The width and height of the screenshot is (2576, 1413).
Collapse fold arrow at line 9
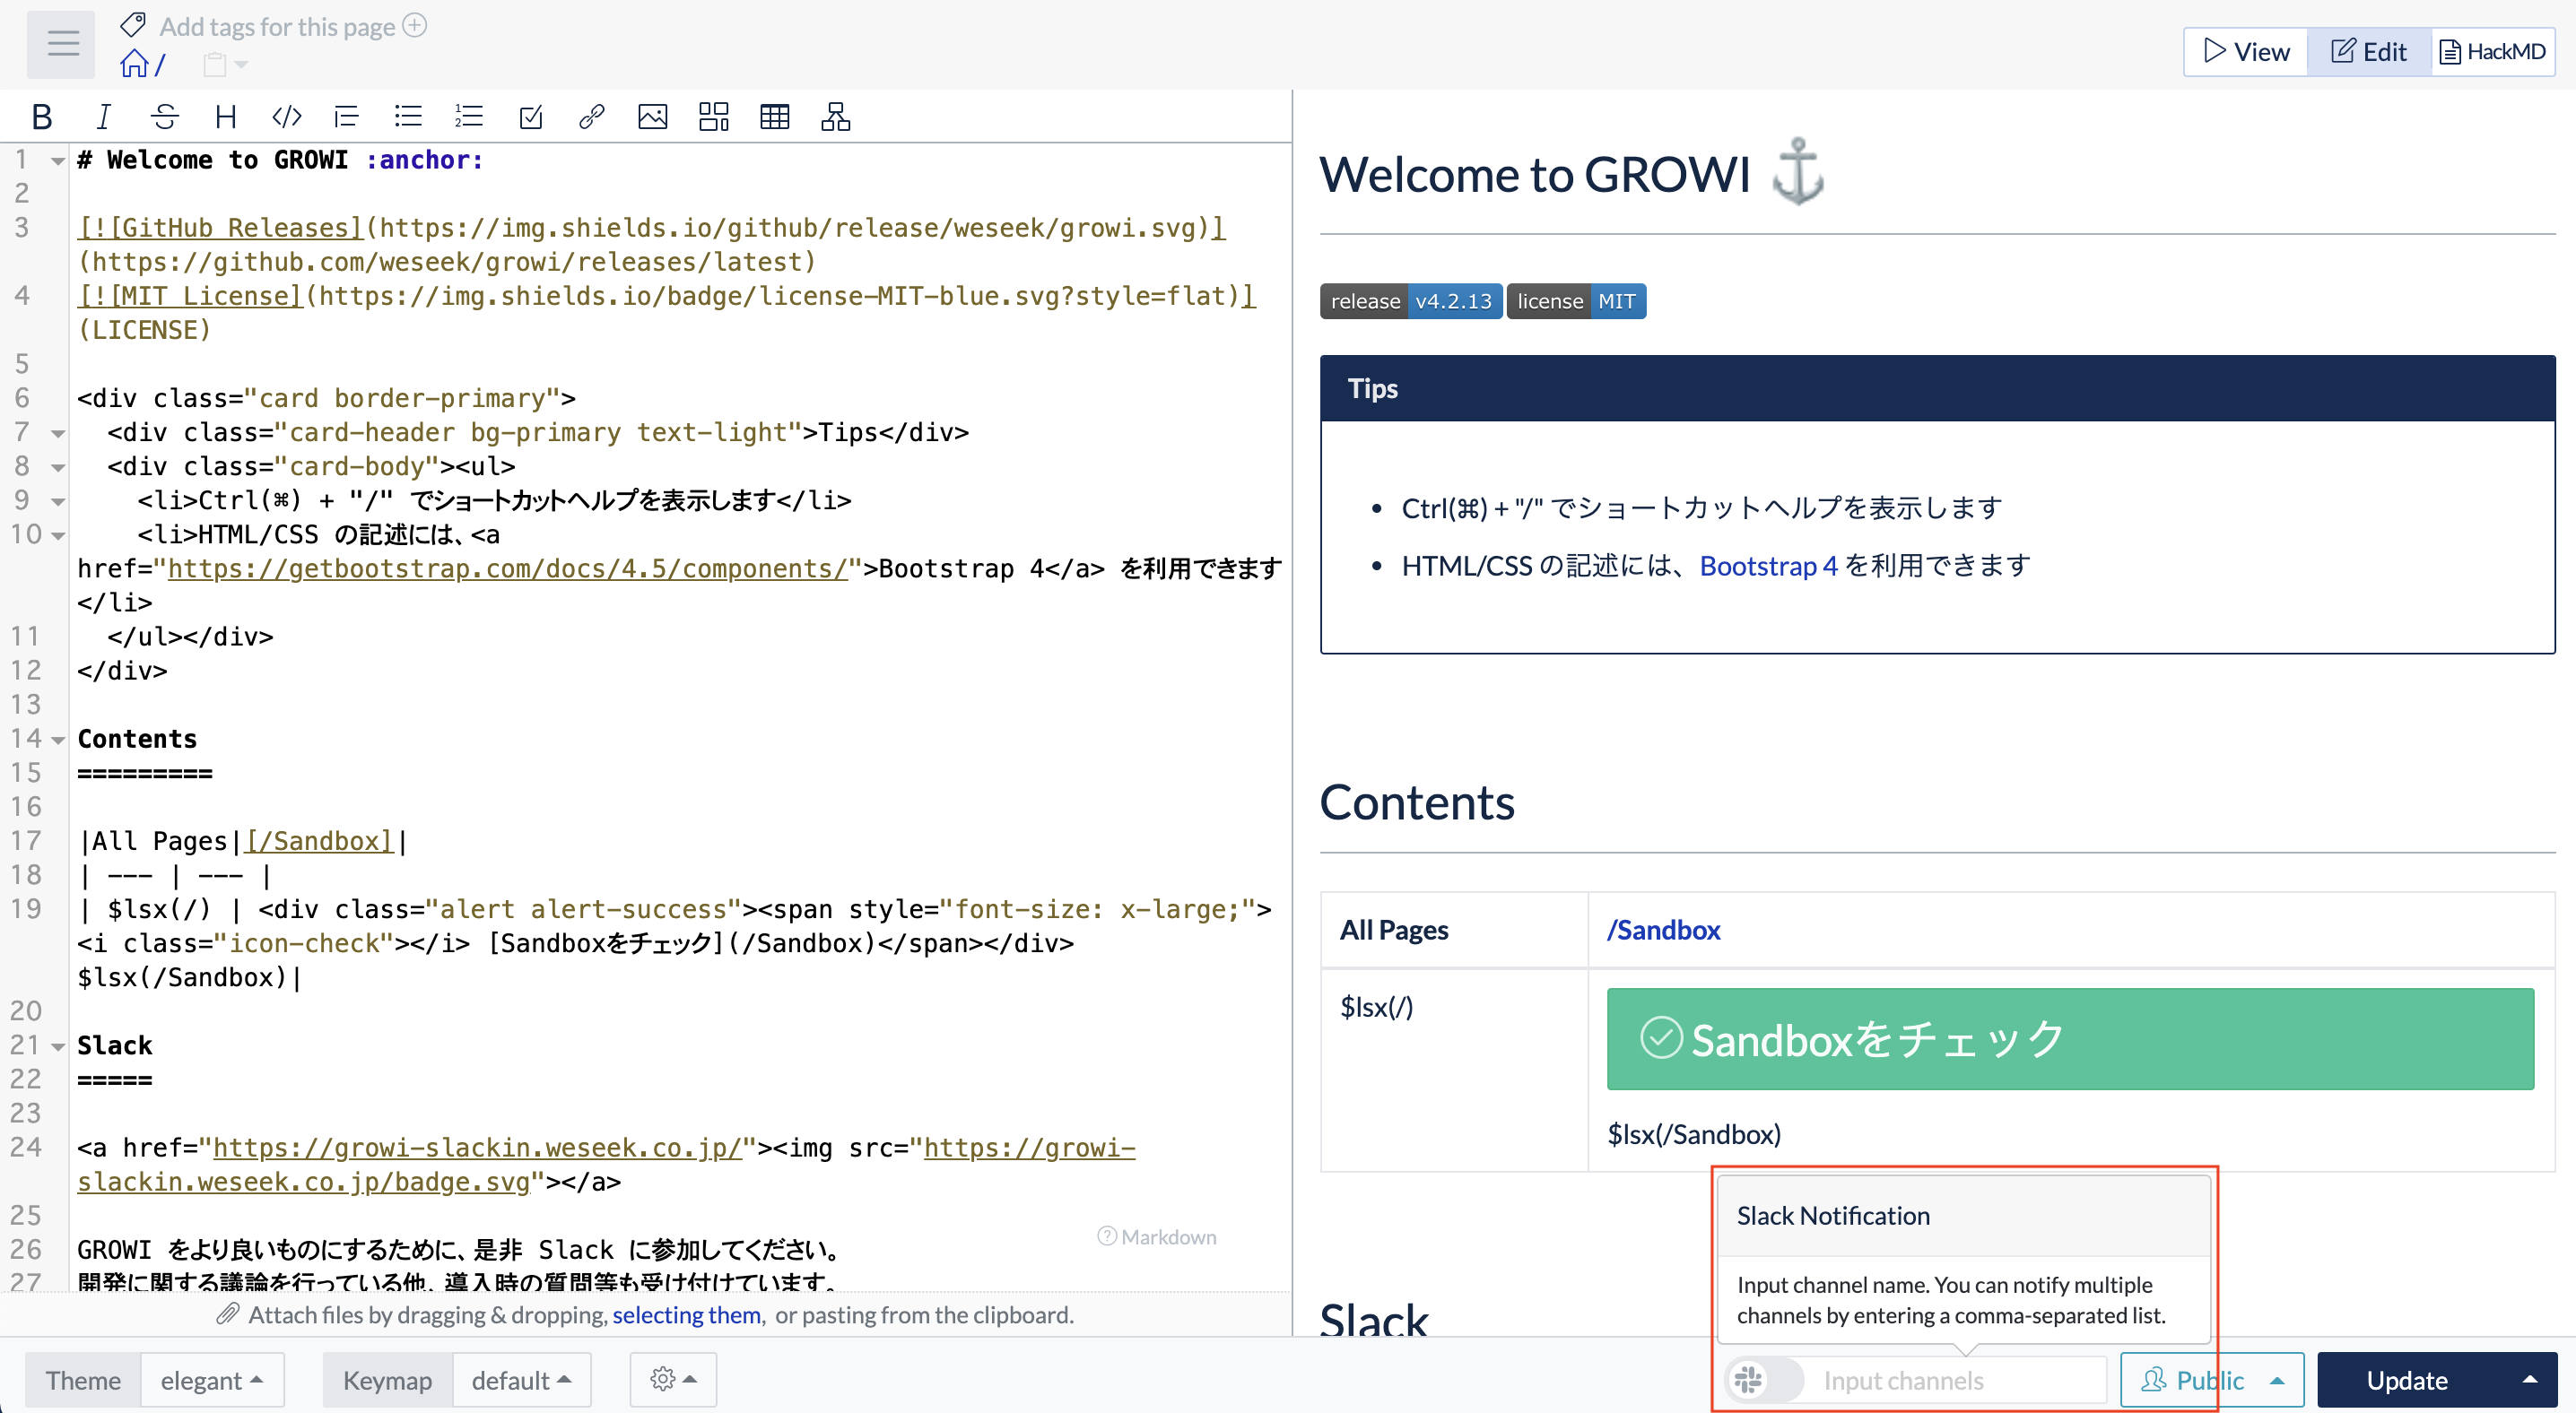point(58,502)
